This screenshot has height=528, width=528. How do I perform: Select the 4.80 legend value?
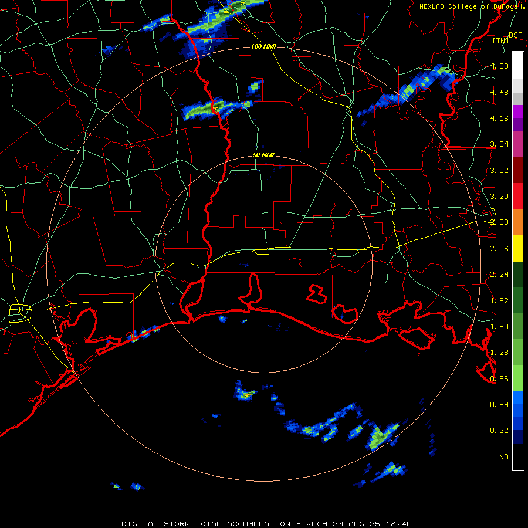(499, 66)
